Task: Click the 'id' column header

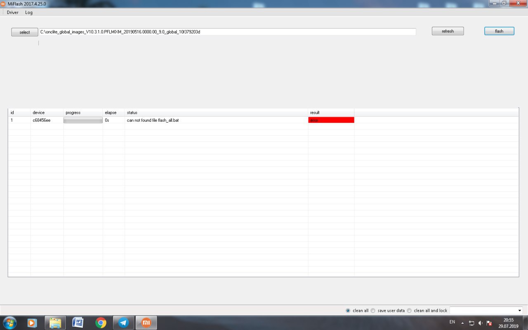Action: pyautogui.click(x=19, y=113)
